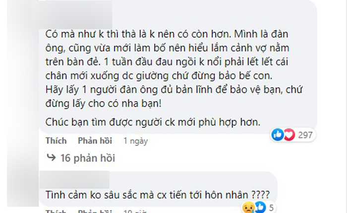Open the 297 reactions count list
The height and width of the screenshot is (213, 347).
[305, 135]
